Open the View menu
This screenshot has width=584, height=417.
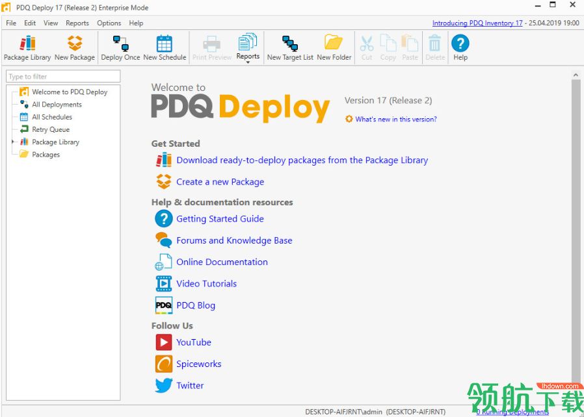point(51,23)
